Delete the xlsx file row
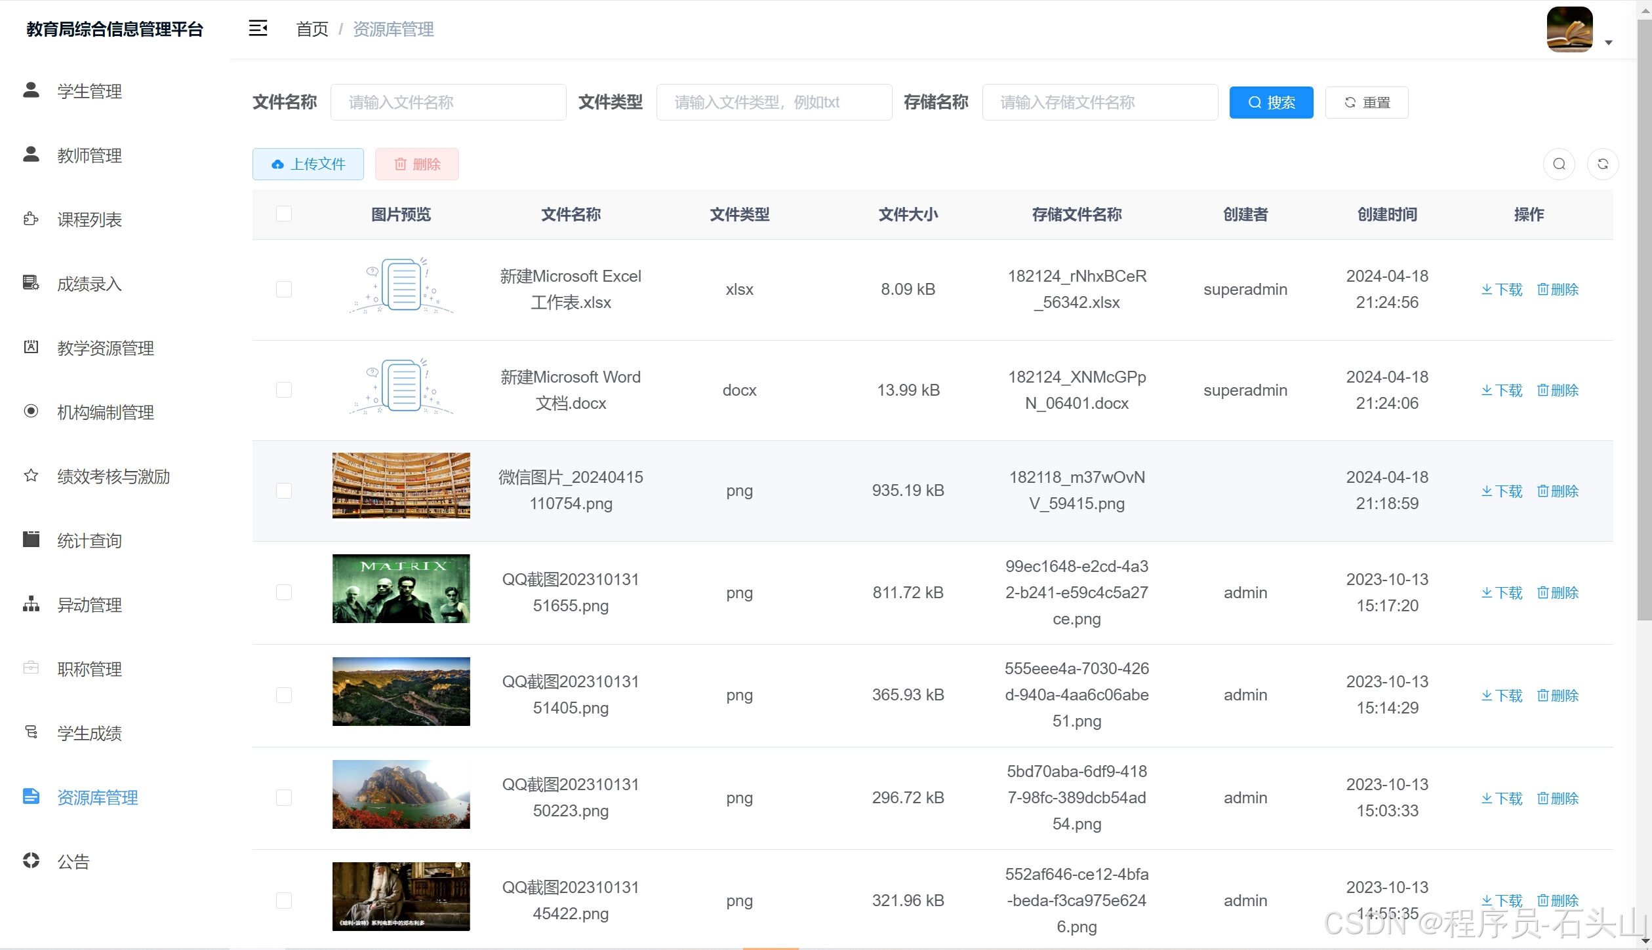 [1558, 290]
